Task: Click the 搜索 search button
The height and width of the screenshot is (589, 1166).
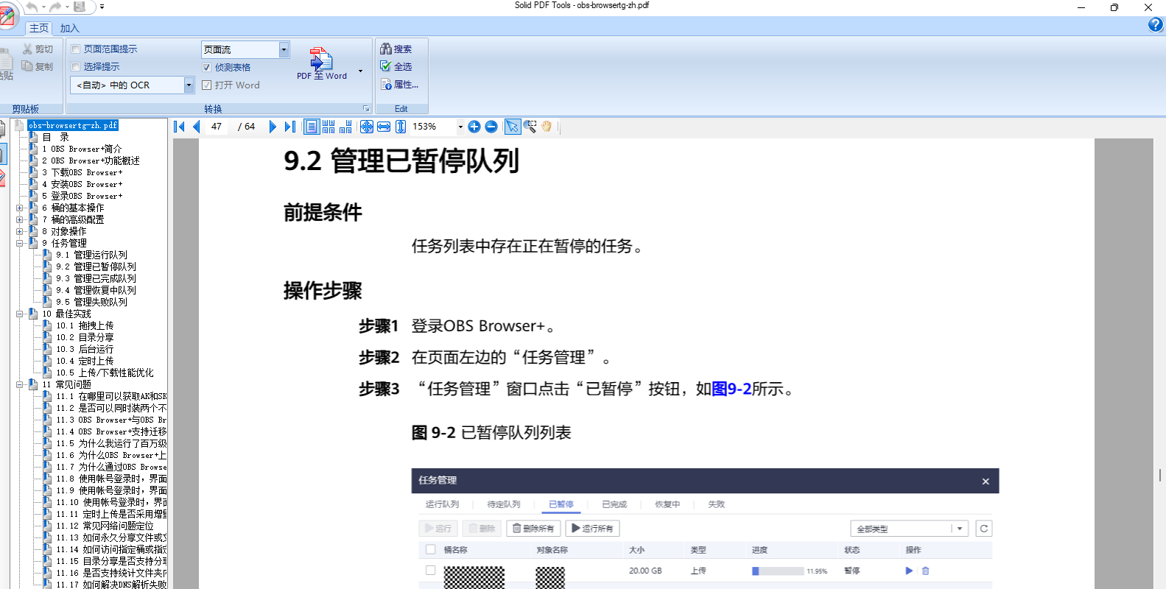Action: [396, 49]
